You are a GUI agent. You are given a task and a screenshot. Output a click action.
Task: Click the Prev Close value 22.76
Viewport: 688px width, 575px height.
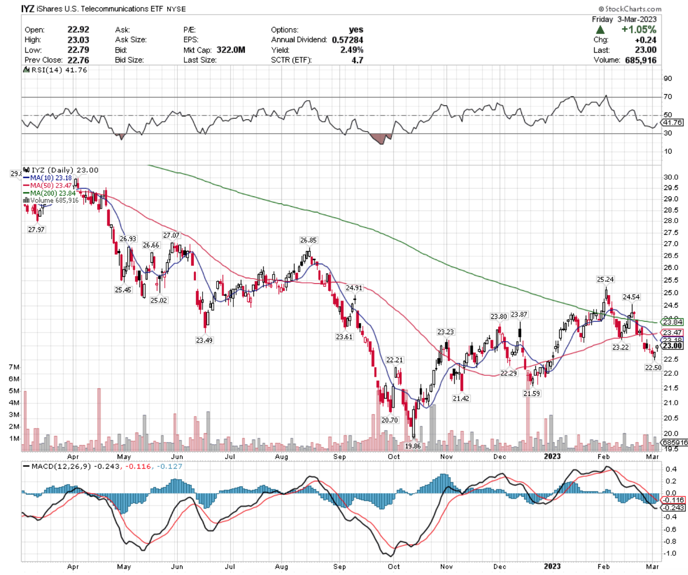78,60
